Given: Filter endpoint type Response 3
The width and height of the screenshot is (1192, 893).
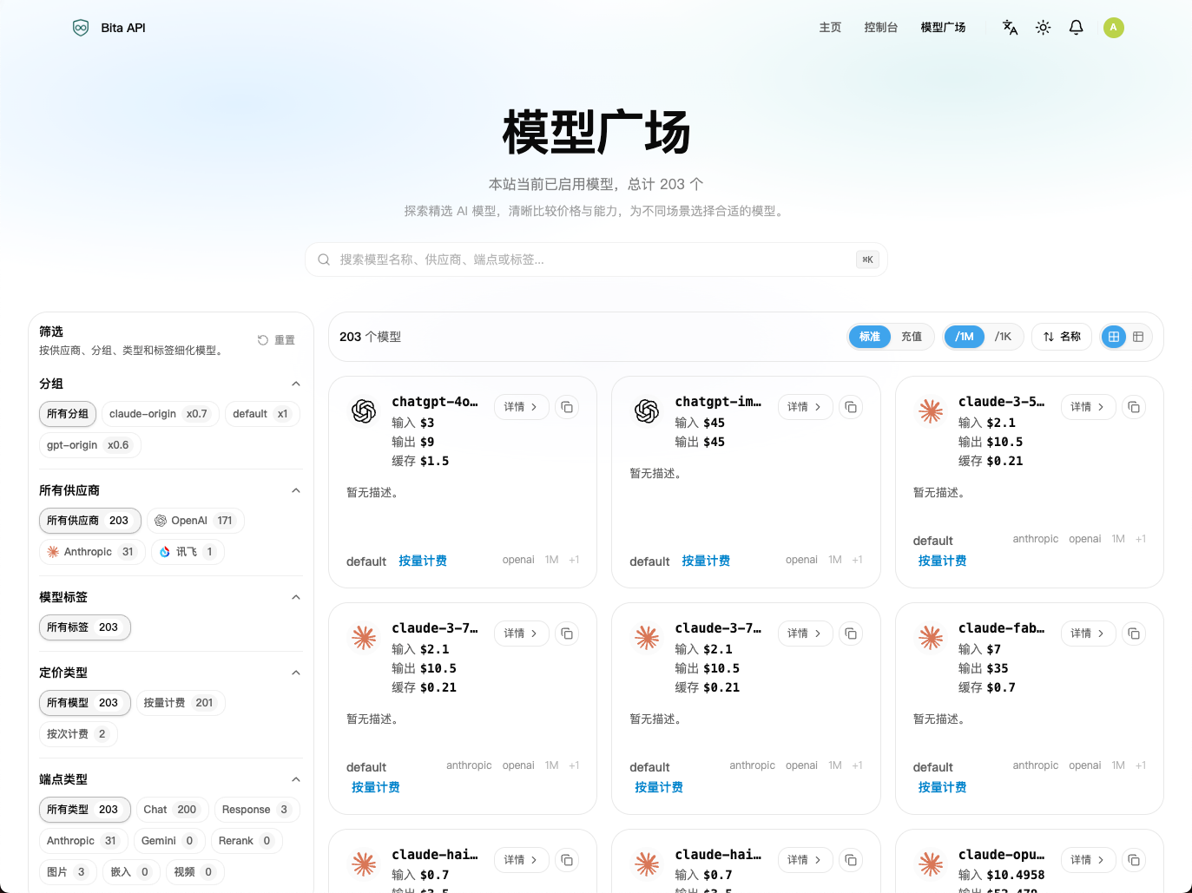Looking at the screenshot, I should coord(256,810).
